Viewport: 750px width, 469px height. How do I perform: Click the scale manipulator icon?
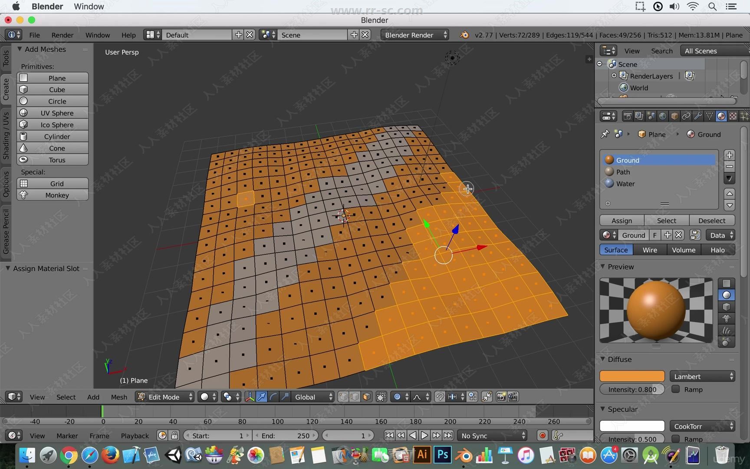(x=285, y=397)
